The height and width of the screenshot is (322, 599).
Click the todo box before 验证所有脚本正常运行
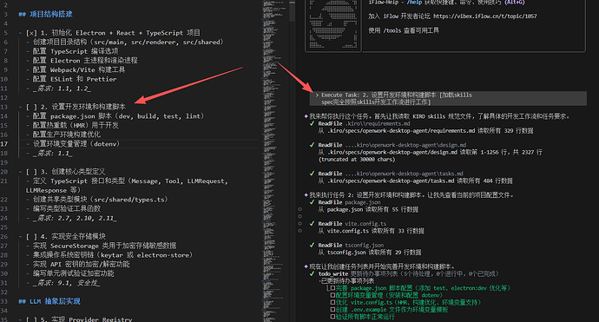click(332, 317)
